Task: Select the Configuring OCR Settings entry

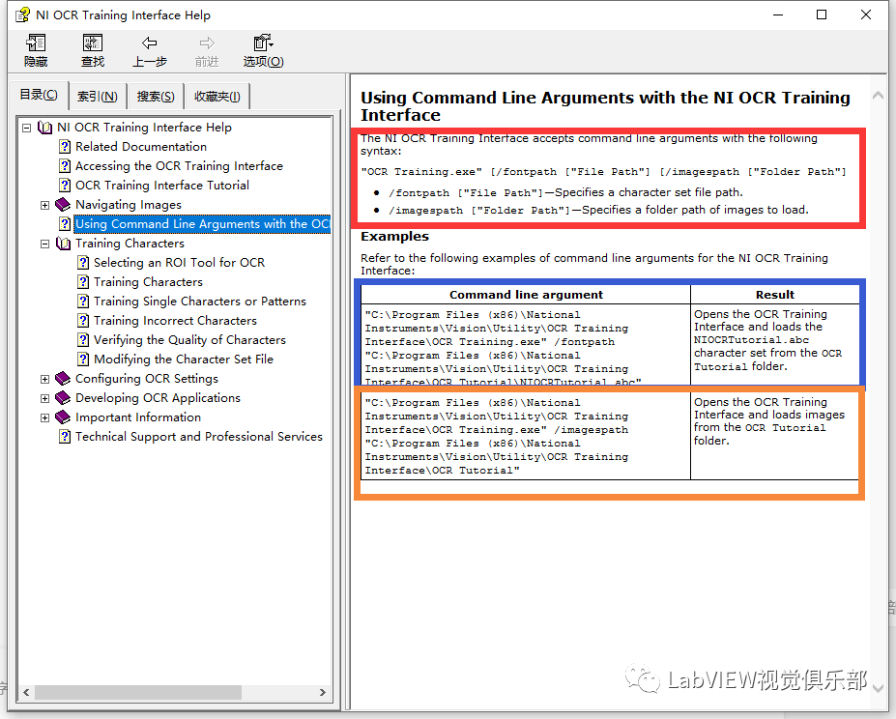Action: point(147,379)
